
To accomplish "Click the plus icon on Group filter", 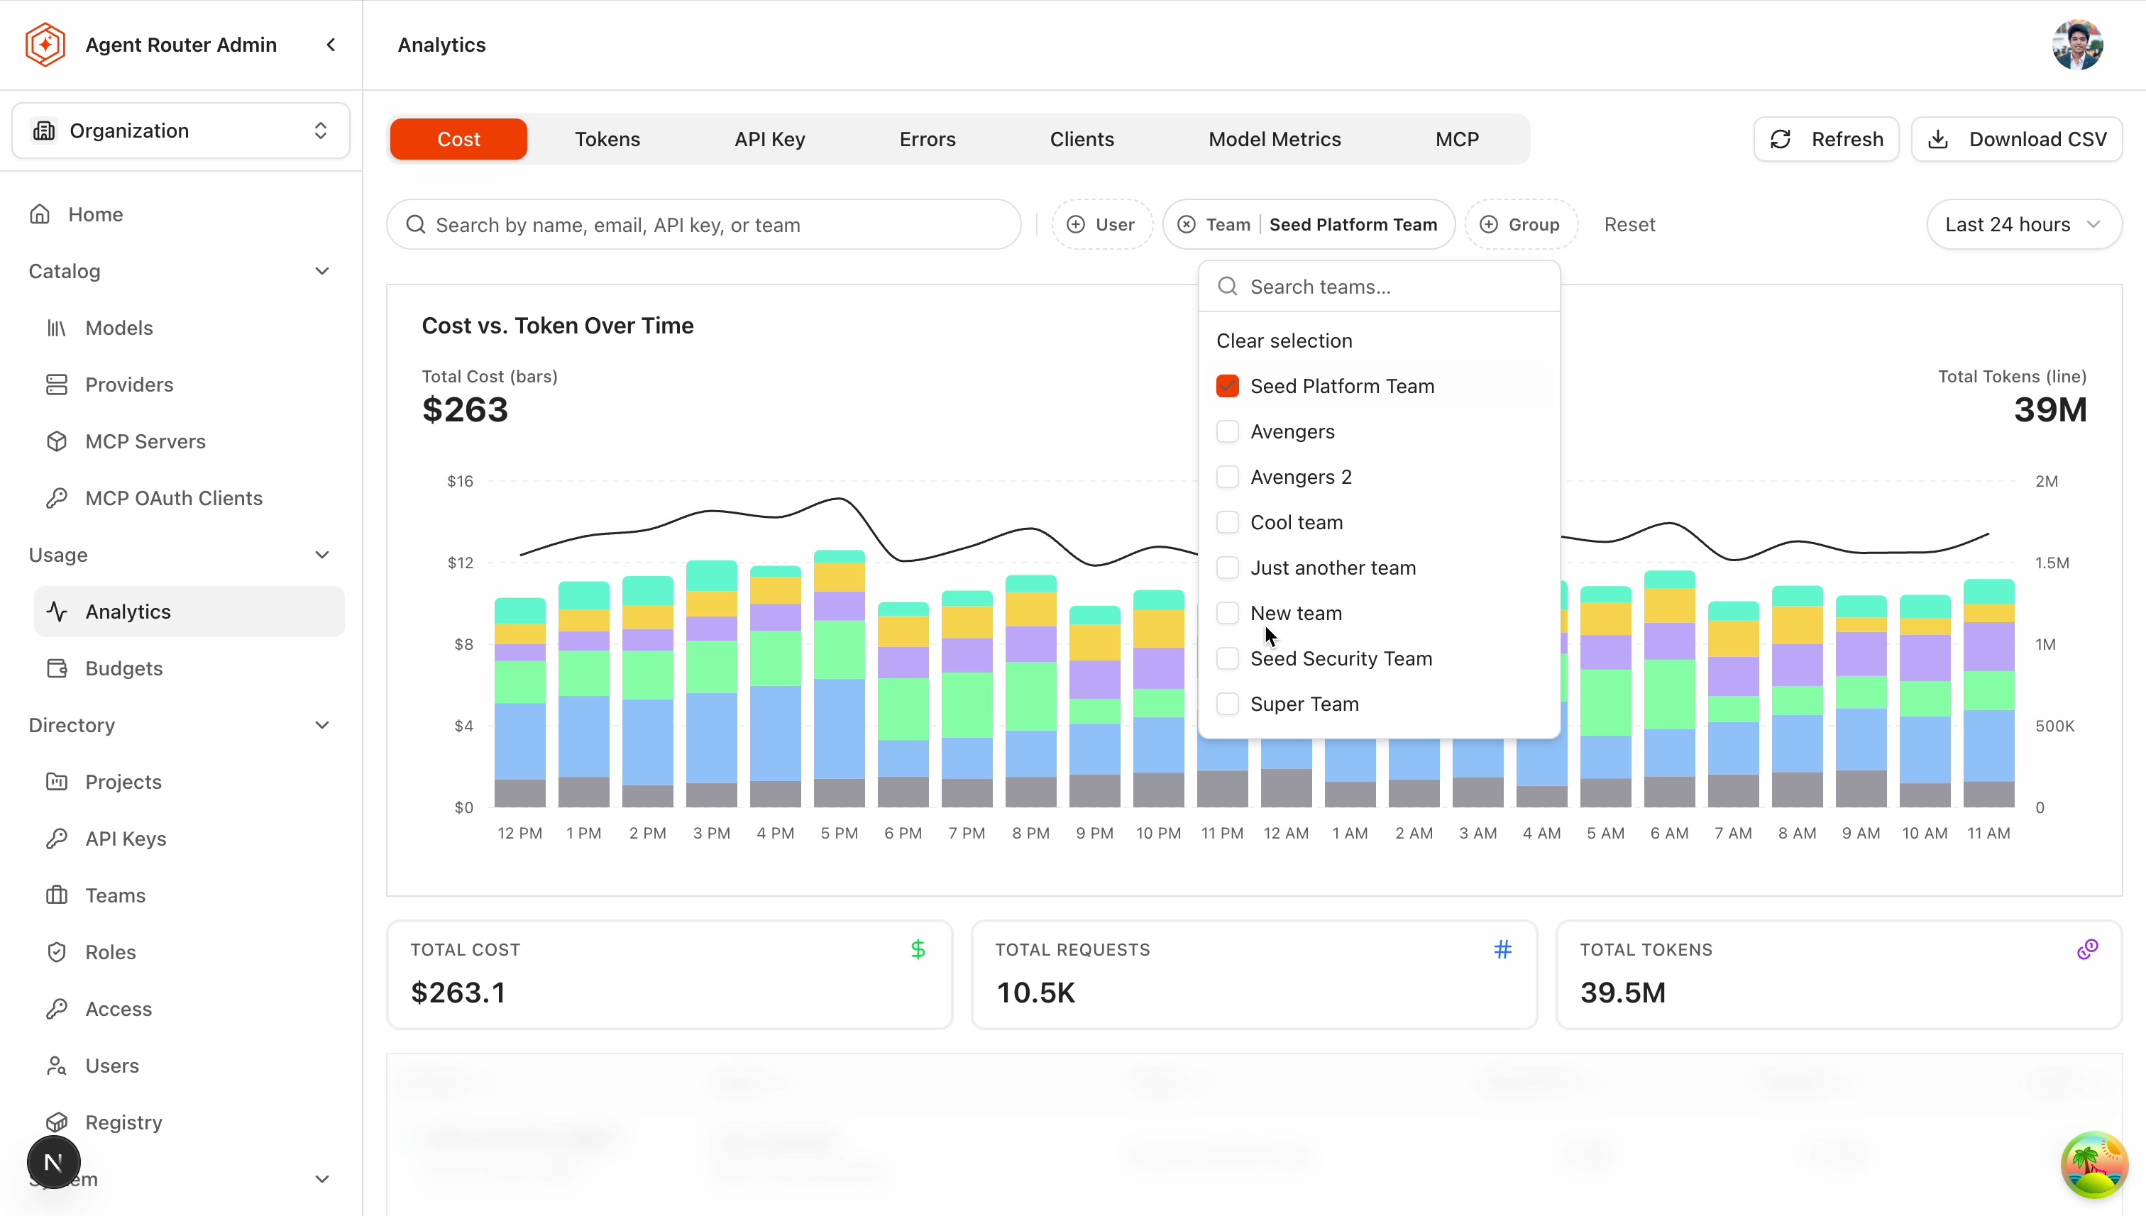I will [x=1489, y=225].
